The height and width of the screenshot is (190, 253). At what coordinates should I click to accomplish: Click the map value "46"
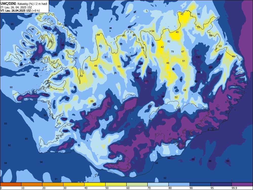pyautogui.click(x=168, y=63)
